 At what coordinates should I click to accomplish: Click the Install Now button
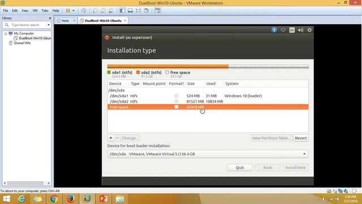pyautogui.click(x=295, y=168)
